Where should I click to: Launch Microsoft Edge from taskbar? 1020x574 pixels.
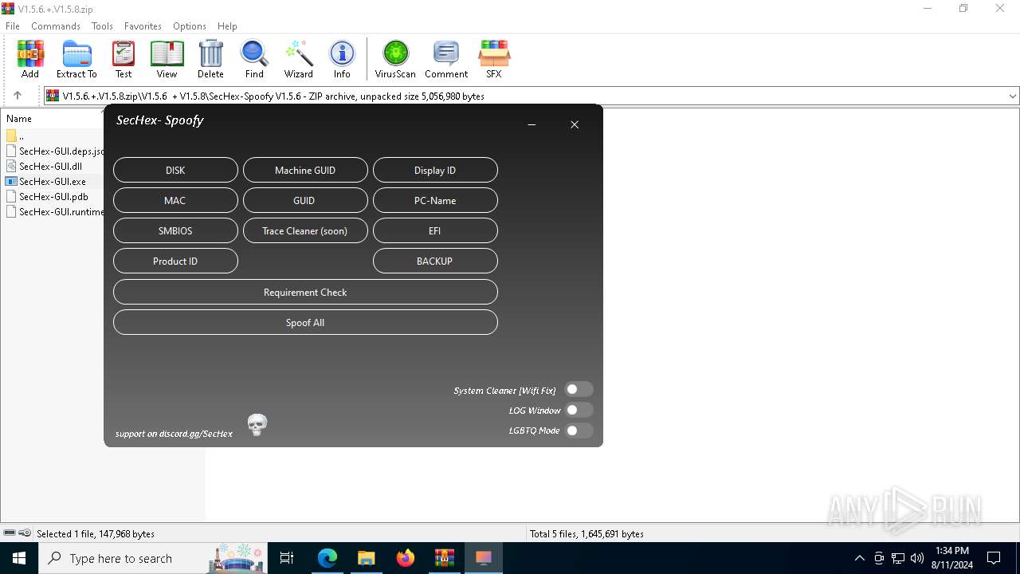pyautogui.click(x=328, y=558)
